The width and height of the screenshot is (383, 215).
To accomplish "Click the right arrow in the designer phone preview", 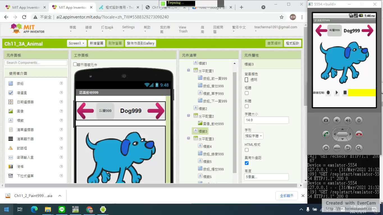I will [x=156, y=111].
